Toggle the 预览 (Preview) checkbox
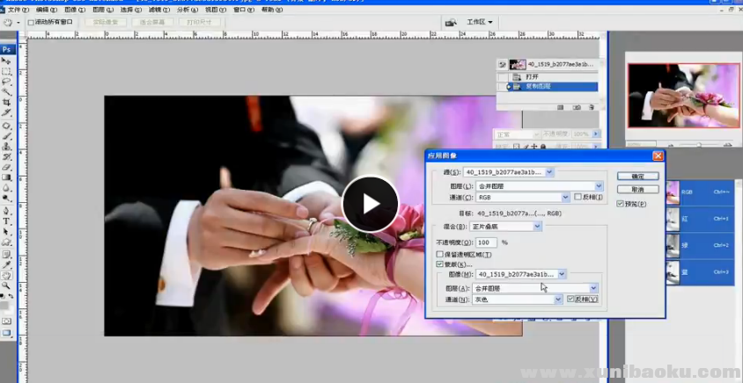Image resolution: width=743 pixels, height=383 pixels. tap(619, 204)
